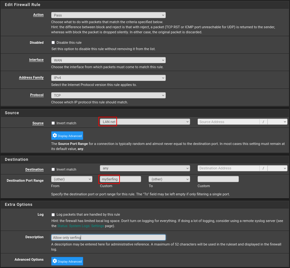Viewport: 290px width, 268px height.
Task: Open Status: System Logs: Settings link
Action: point(80,226)
